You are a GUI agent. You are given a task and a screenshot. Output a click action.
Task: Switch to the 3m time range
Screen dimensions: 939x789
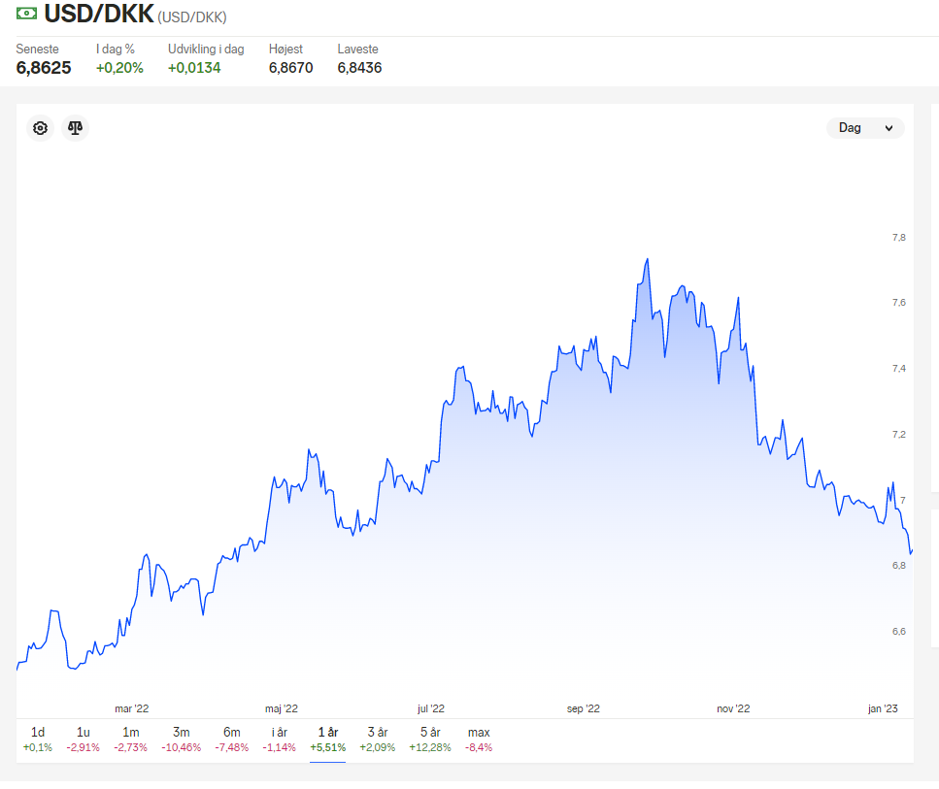181,740
